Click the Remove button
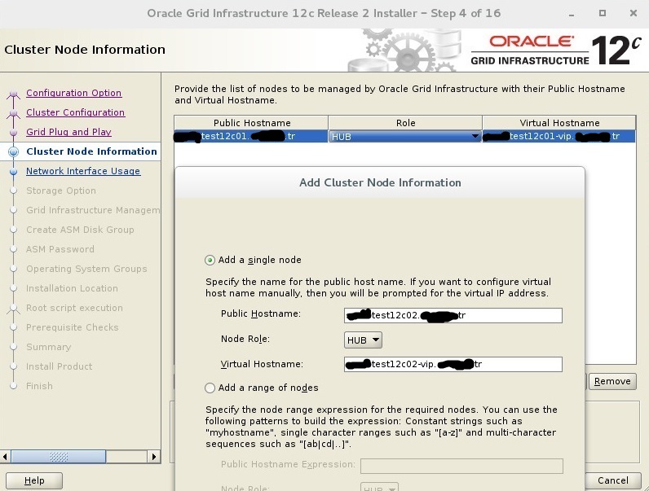The image size is (649, 491). (612, 381)
